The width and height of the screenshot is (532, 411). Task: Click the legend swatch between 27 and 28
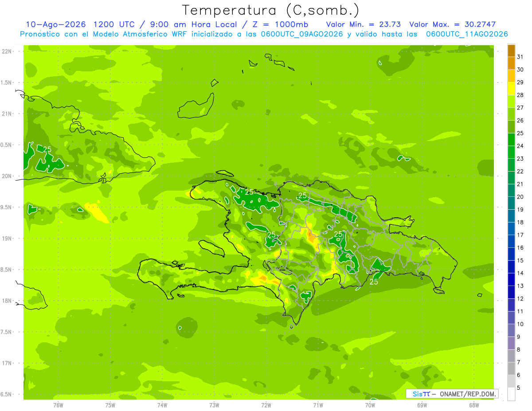coord(511,102)
